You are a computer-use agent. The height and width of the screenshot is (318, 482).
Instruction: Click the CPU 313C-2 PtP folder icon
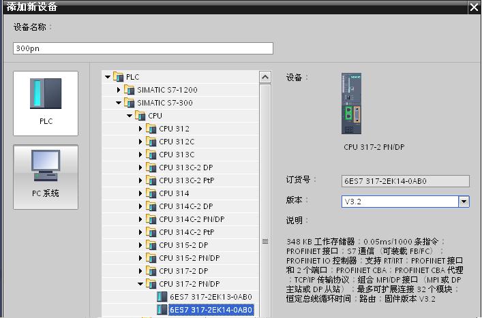[151, 180]
